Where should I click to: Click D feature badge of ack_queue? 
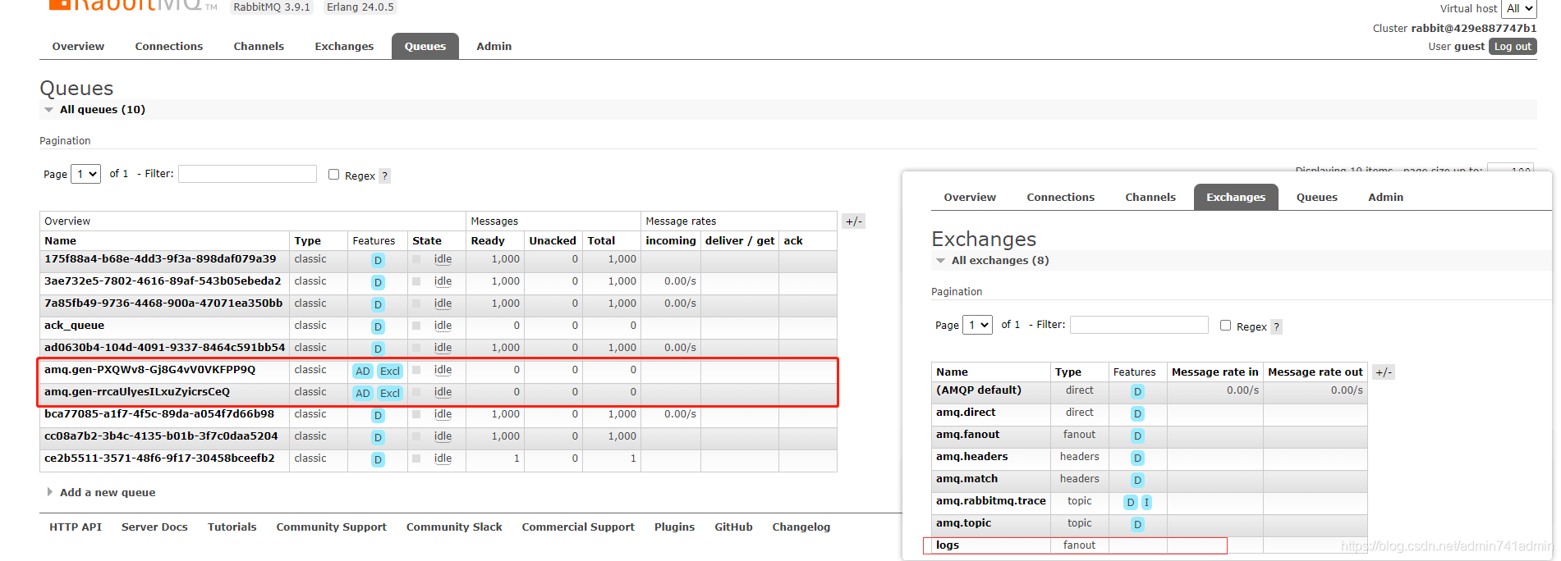(x=378, y=326)
